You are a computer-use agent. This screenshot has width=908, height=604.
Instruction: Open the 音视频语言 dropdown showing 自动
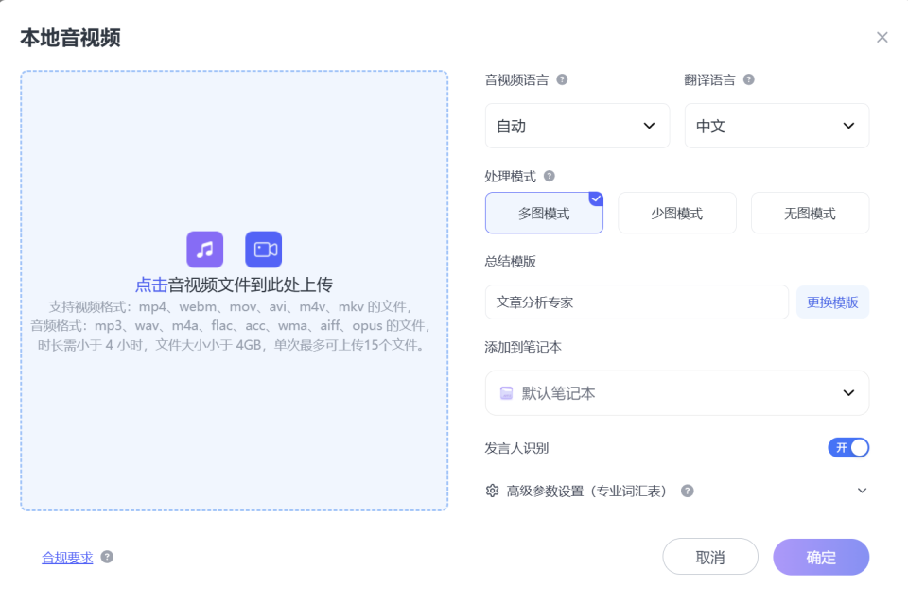pyautogui.click(x=577, y=125)
